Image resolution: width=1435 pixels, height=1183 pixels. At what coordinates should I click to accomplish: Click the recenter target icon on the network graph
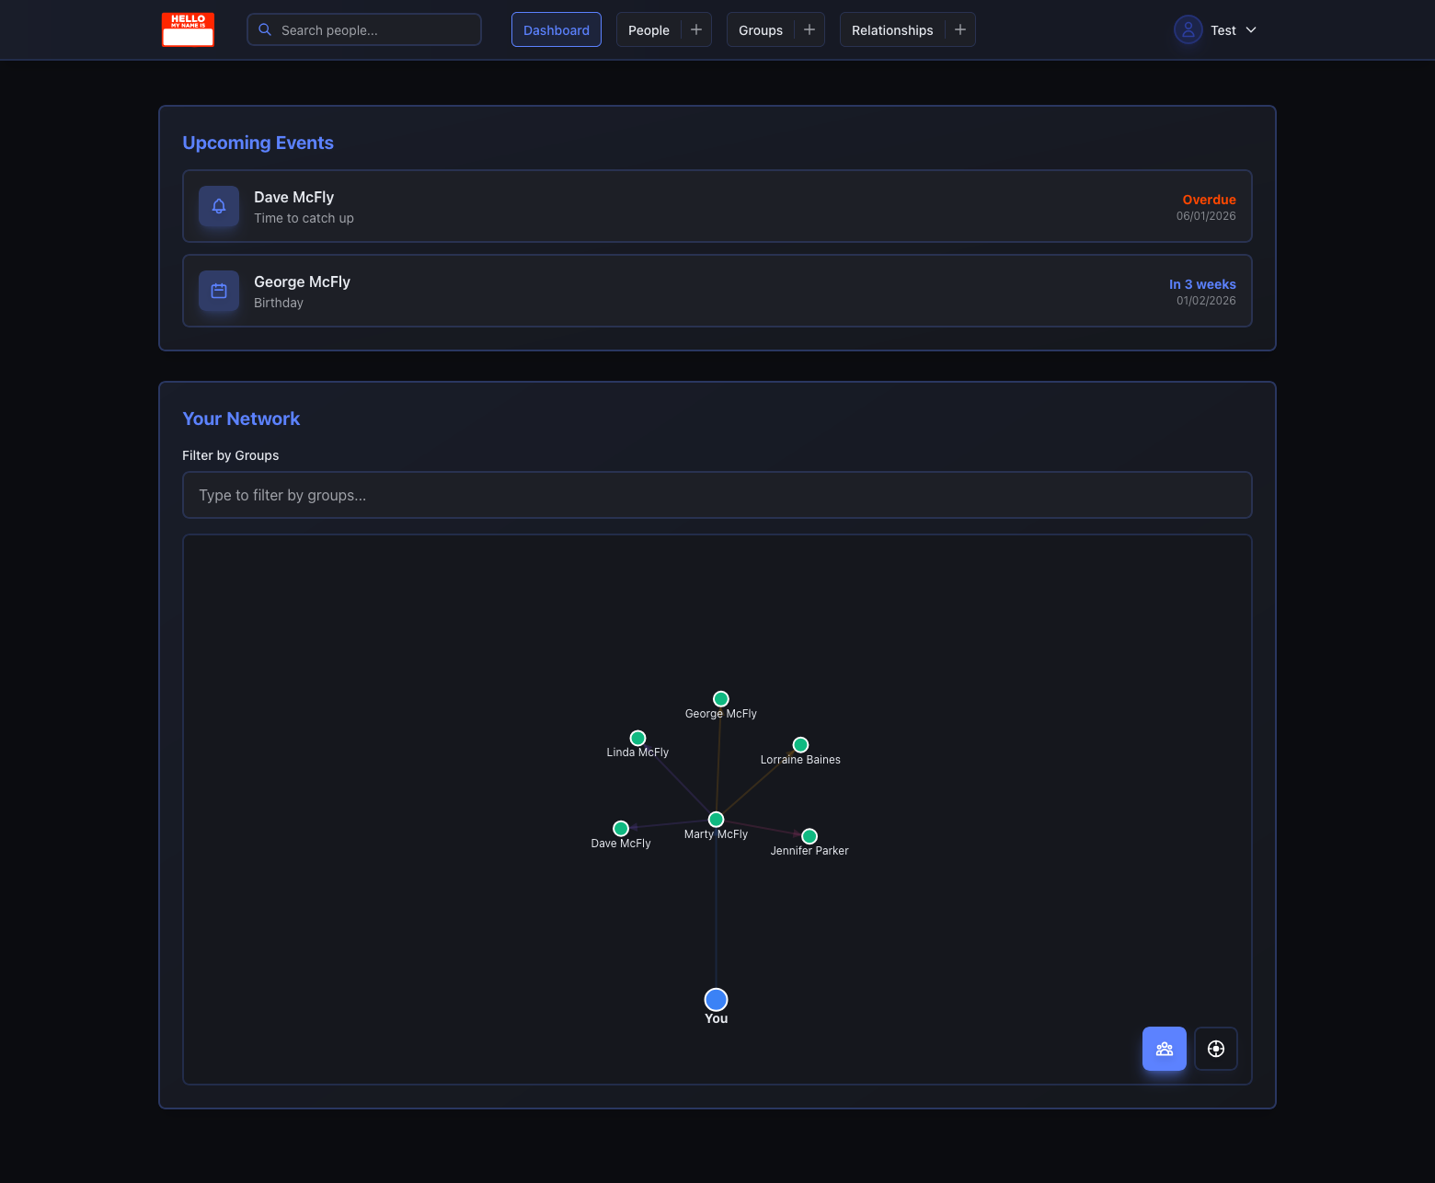click(1215, 1049)
